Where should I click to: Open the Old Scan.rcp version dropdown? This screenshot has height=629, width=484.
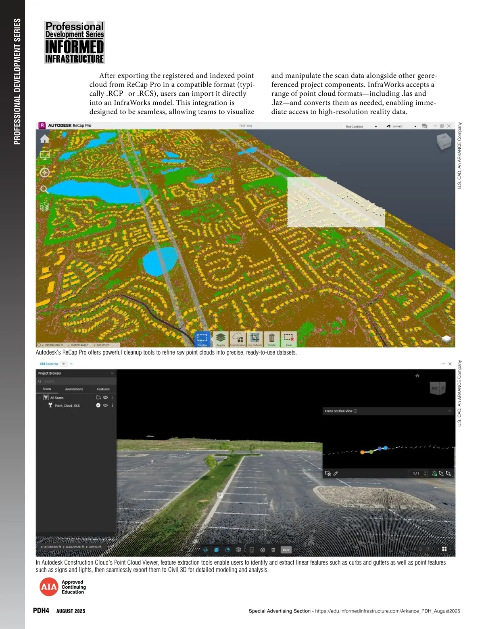point(71,364)
